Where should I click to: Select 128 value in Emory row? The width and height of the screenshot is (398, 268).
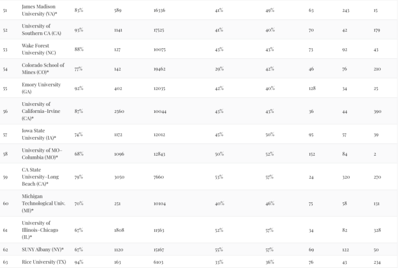point(312,88)
